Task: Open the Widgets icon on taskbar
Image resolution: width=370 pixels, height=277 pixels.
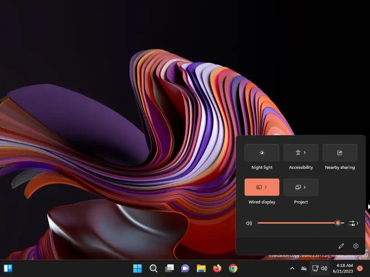Action: point(8,268)
